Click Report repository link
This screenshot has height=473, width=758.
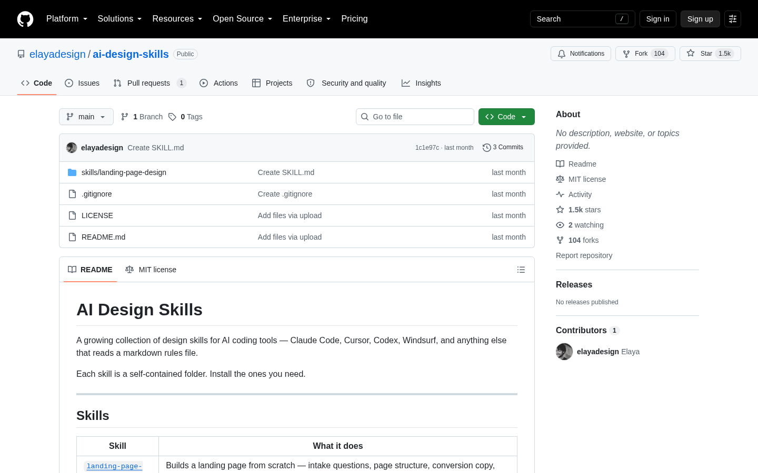[584, 255]
